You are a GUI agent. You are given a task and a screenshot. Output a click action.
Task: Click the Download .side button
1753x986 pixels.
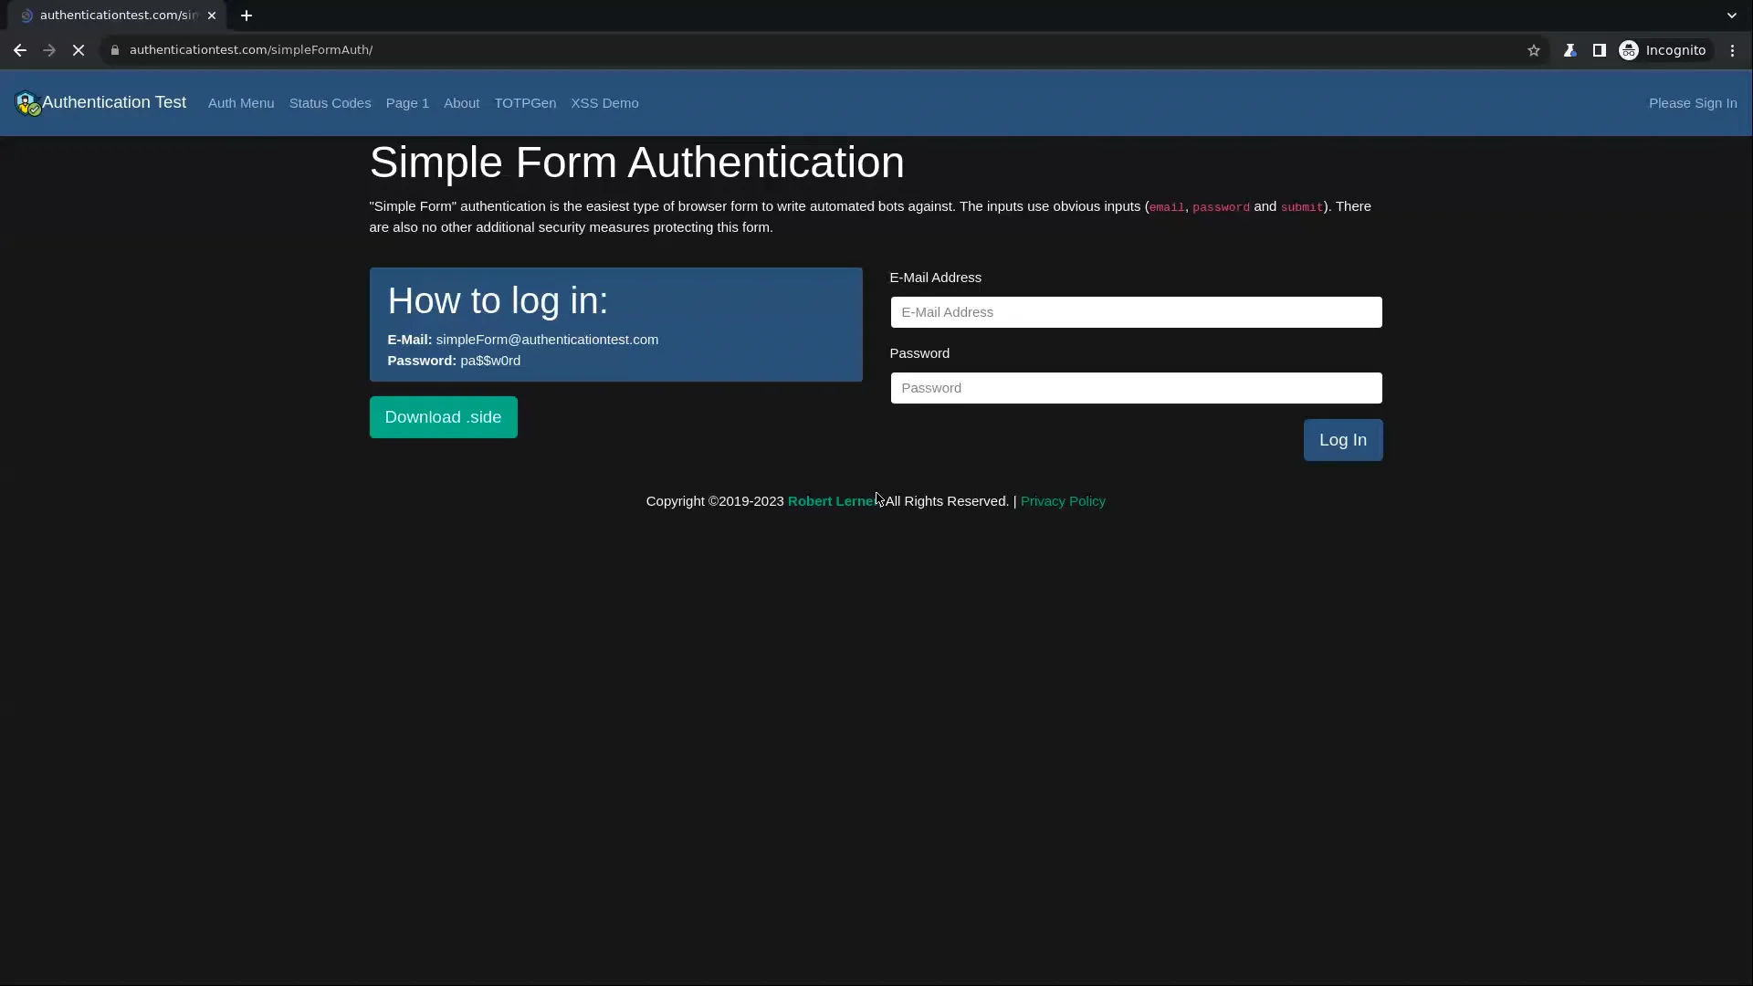[443, 417]
